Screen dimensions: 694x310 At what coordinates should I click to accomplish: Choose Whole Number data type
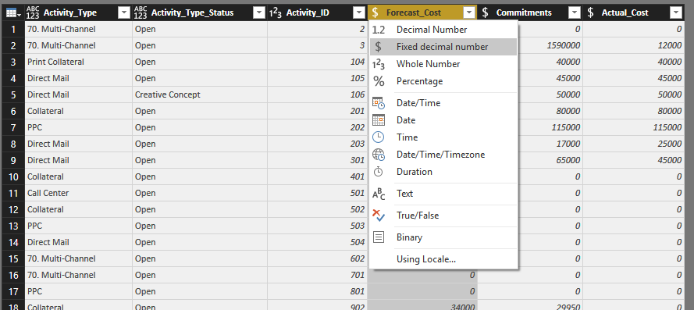tap(443, 64)
